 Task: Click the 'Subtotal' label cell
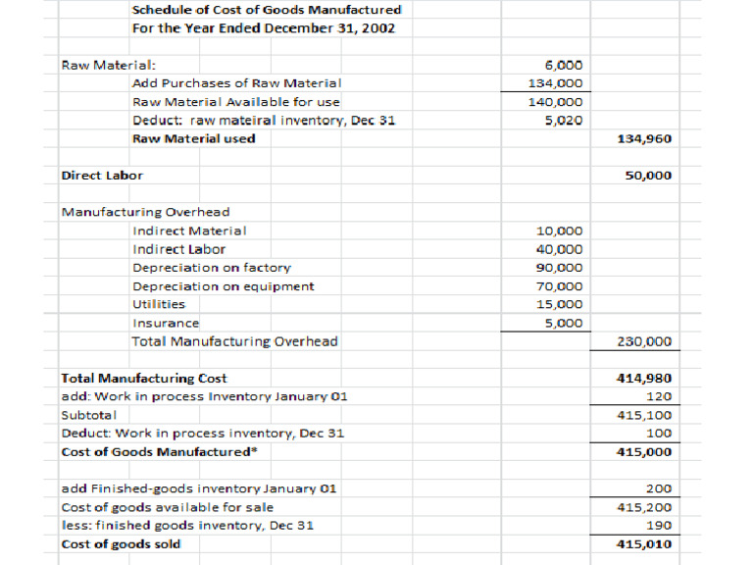pos(89,415)
